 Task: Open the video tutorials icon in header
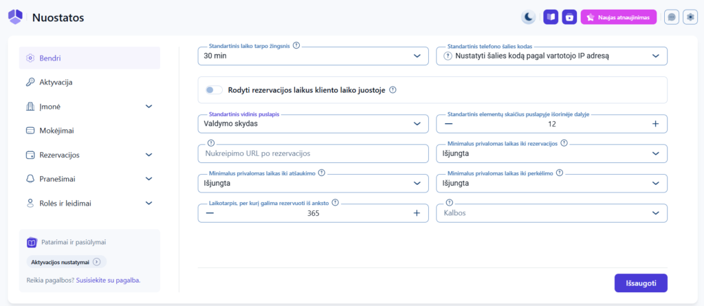click(569, 17)
